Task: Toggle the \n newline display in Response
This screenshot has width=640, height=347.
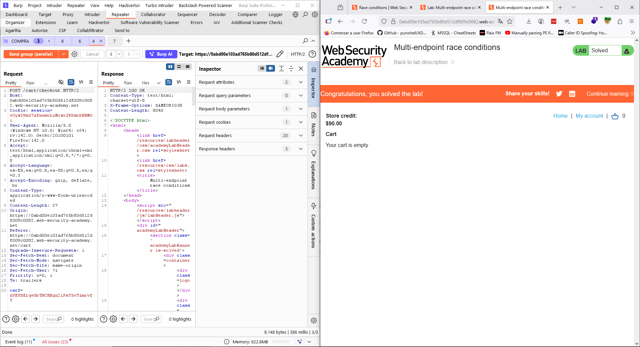Action: point(179,82)
